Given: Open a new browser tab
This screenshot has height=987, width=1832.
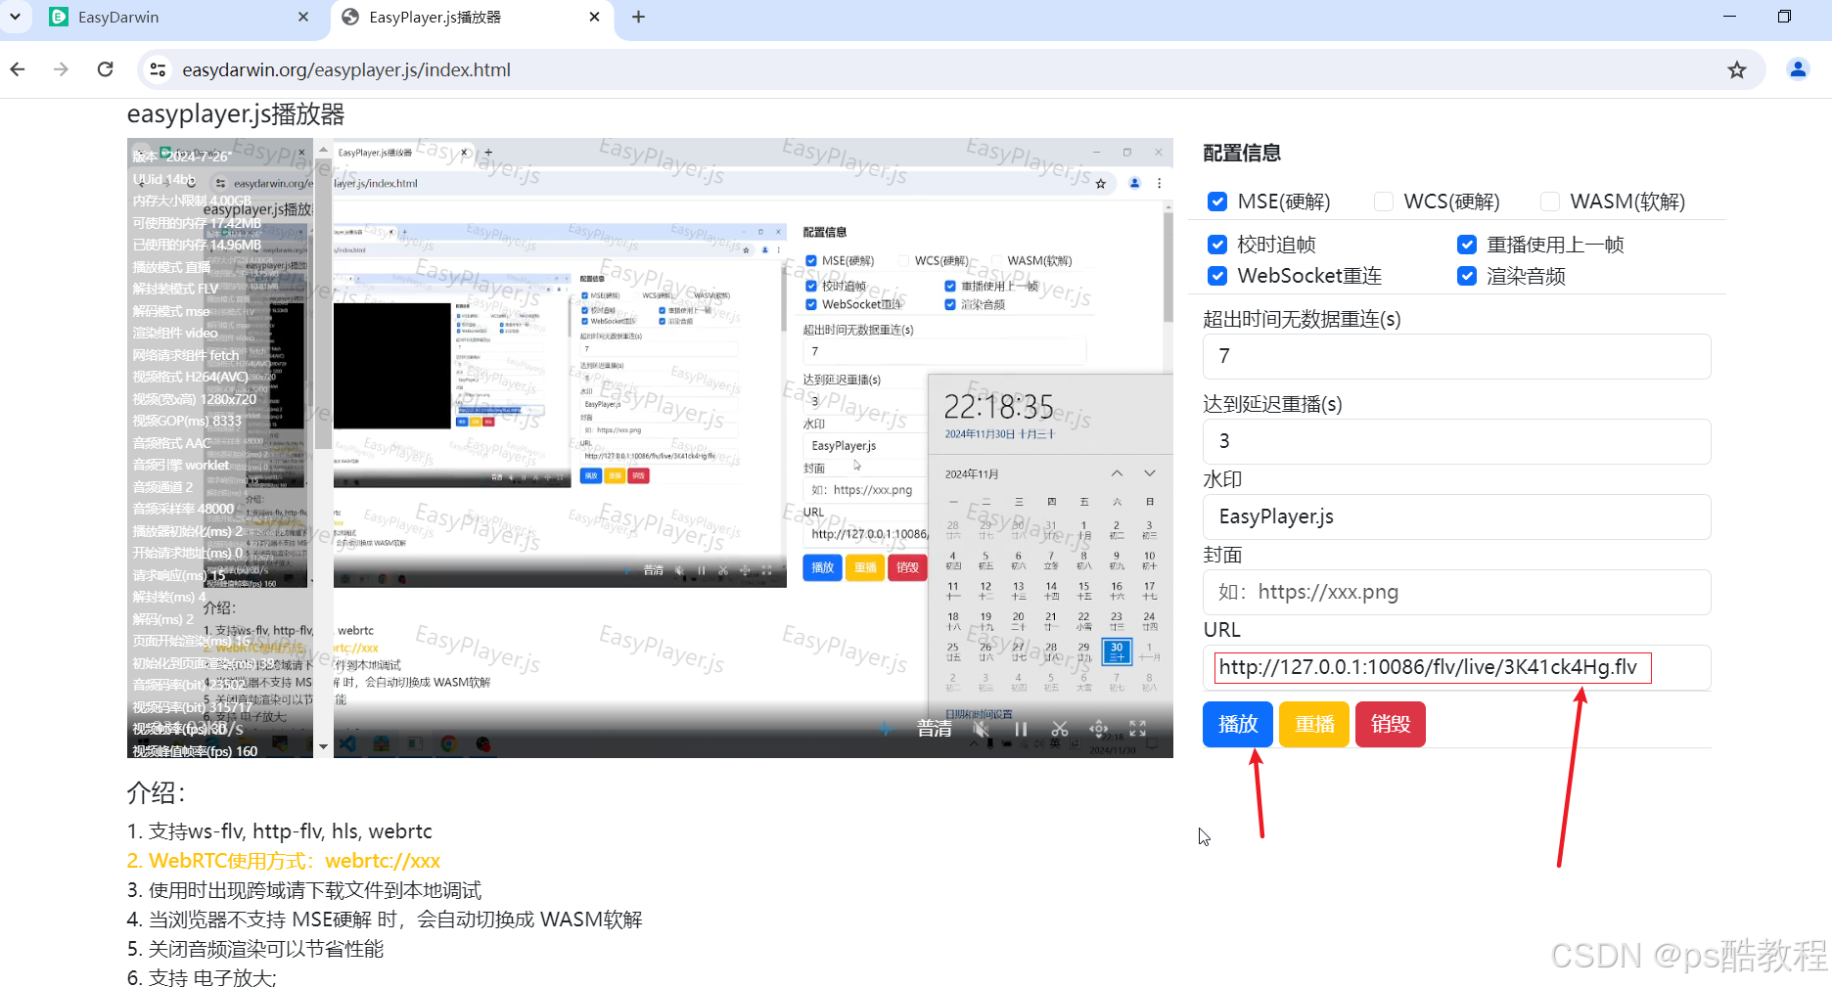Looking at the screenshot, I should [638, 17].
